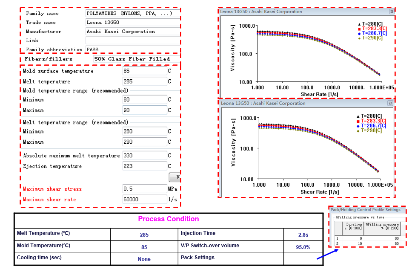
Task: Click the blue T=286.7[C] legend entry in lower chart
Action: (371, 126)
